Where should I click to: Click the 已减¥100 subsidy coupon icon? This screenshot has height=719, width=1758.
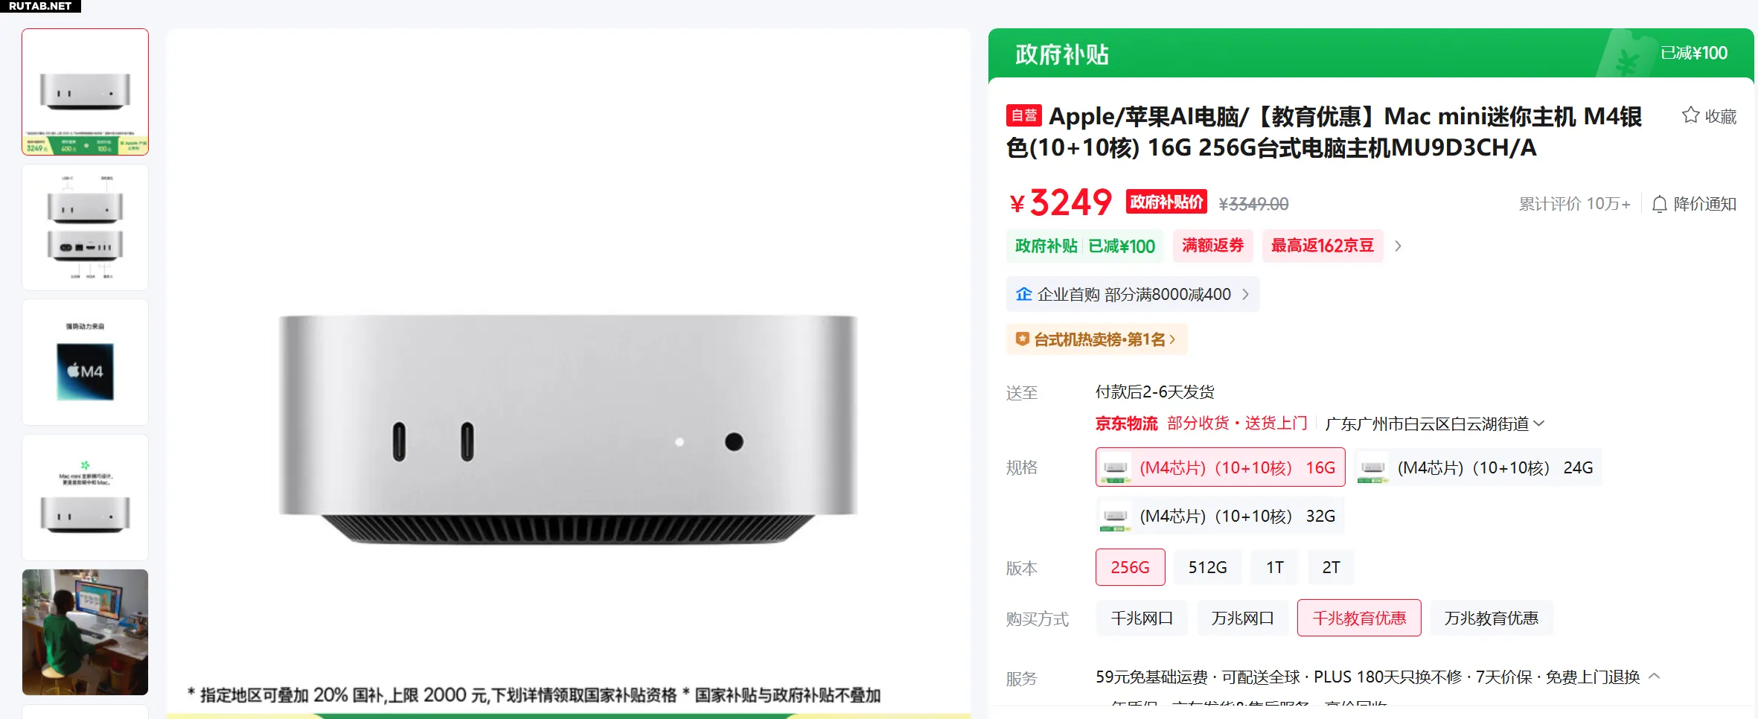click(1626, 55)
